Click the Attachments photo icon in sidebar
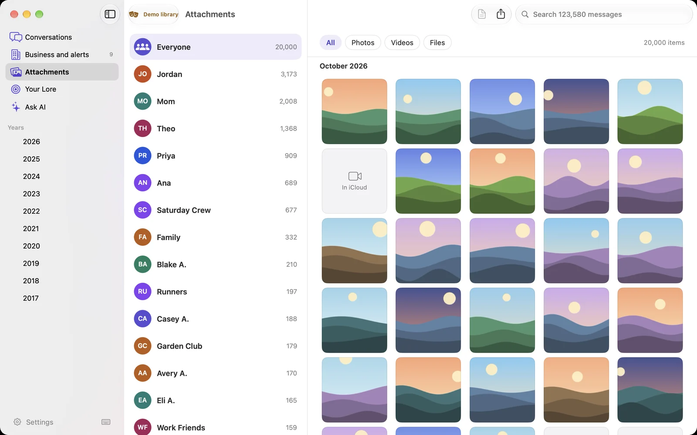This screenshot has height=435, width=697. click(x=16, y=72)
